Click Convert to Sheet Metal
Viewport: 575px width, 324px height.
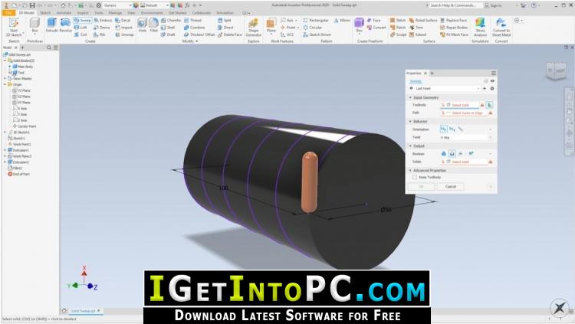[x=501, y=27]
